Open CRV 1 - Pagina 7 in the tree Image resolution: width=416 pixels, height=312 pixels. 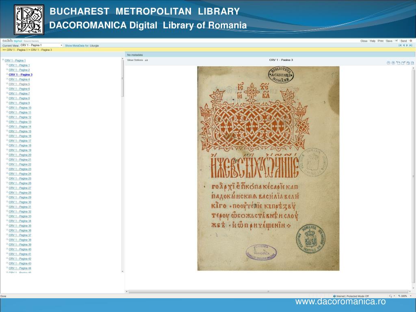(19, 94)
